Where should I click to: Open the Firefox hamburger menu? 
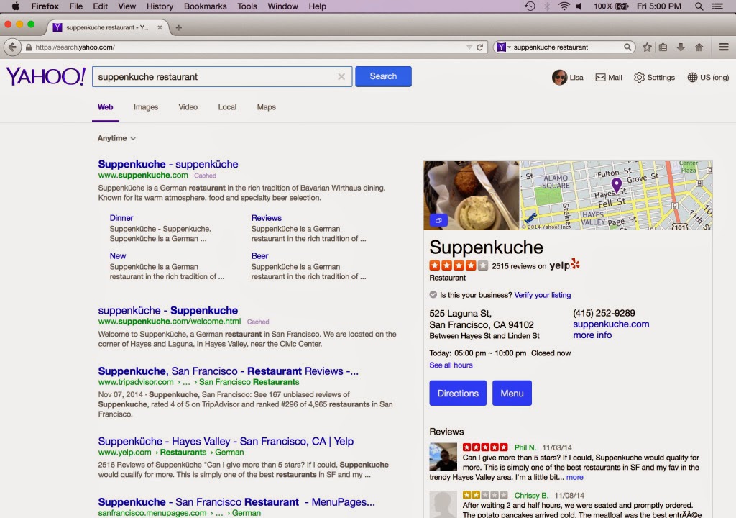coord(724,47)
